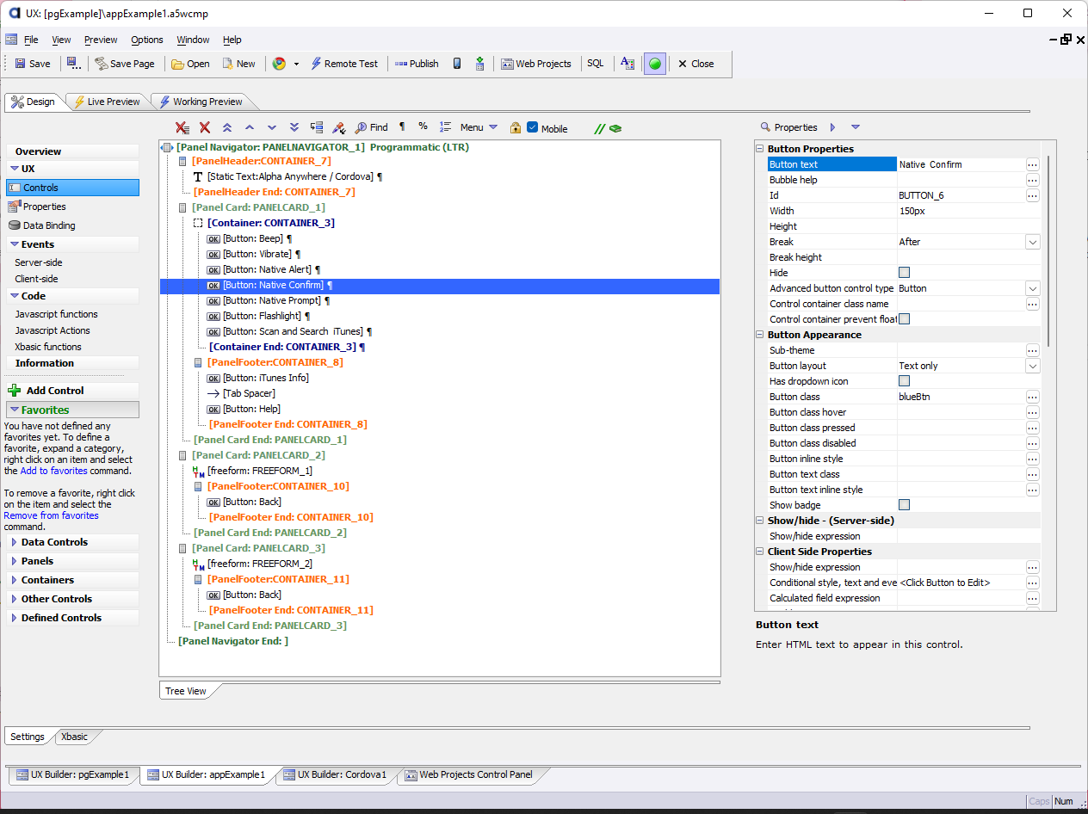Open the Preview menu

tap(101, 40)
